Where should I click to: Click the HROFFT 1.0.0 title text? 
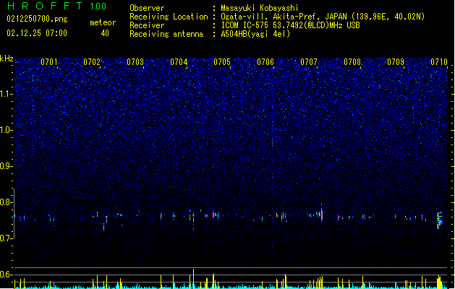[x=56, y=6]
